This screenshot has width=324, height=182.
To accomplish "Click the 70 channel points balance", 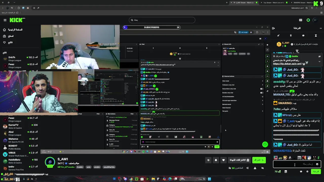I will 278,171.
